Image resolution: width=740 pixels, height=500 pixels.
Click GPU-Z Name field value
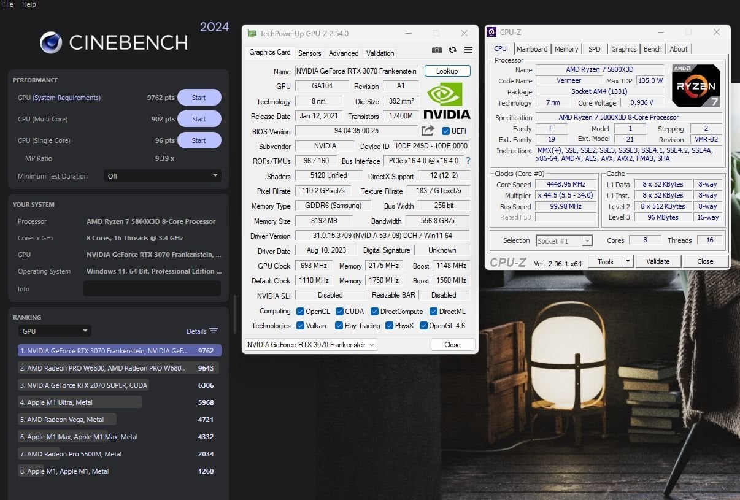coord(357,71)
